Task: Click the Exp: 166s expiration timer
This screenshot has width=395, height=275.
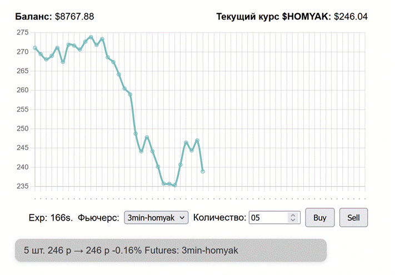Action: (51, 218)
